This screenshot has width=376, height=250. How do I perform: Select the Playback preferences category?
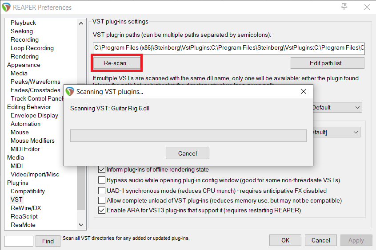[23, 23]
